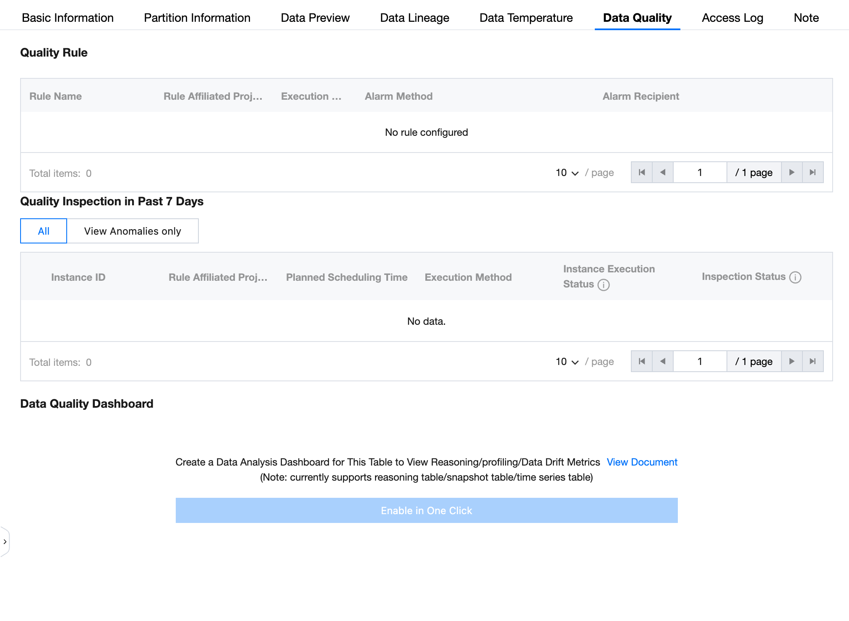Open Quality Rule items-per-page dropdown
The width and height of the screenshot is (849, 621).
pyautogui.click(x=567, y=173)
